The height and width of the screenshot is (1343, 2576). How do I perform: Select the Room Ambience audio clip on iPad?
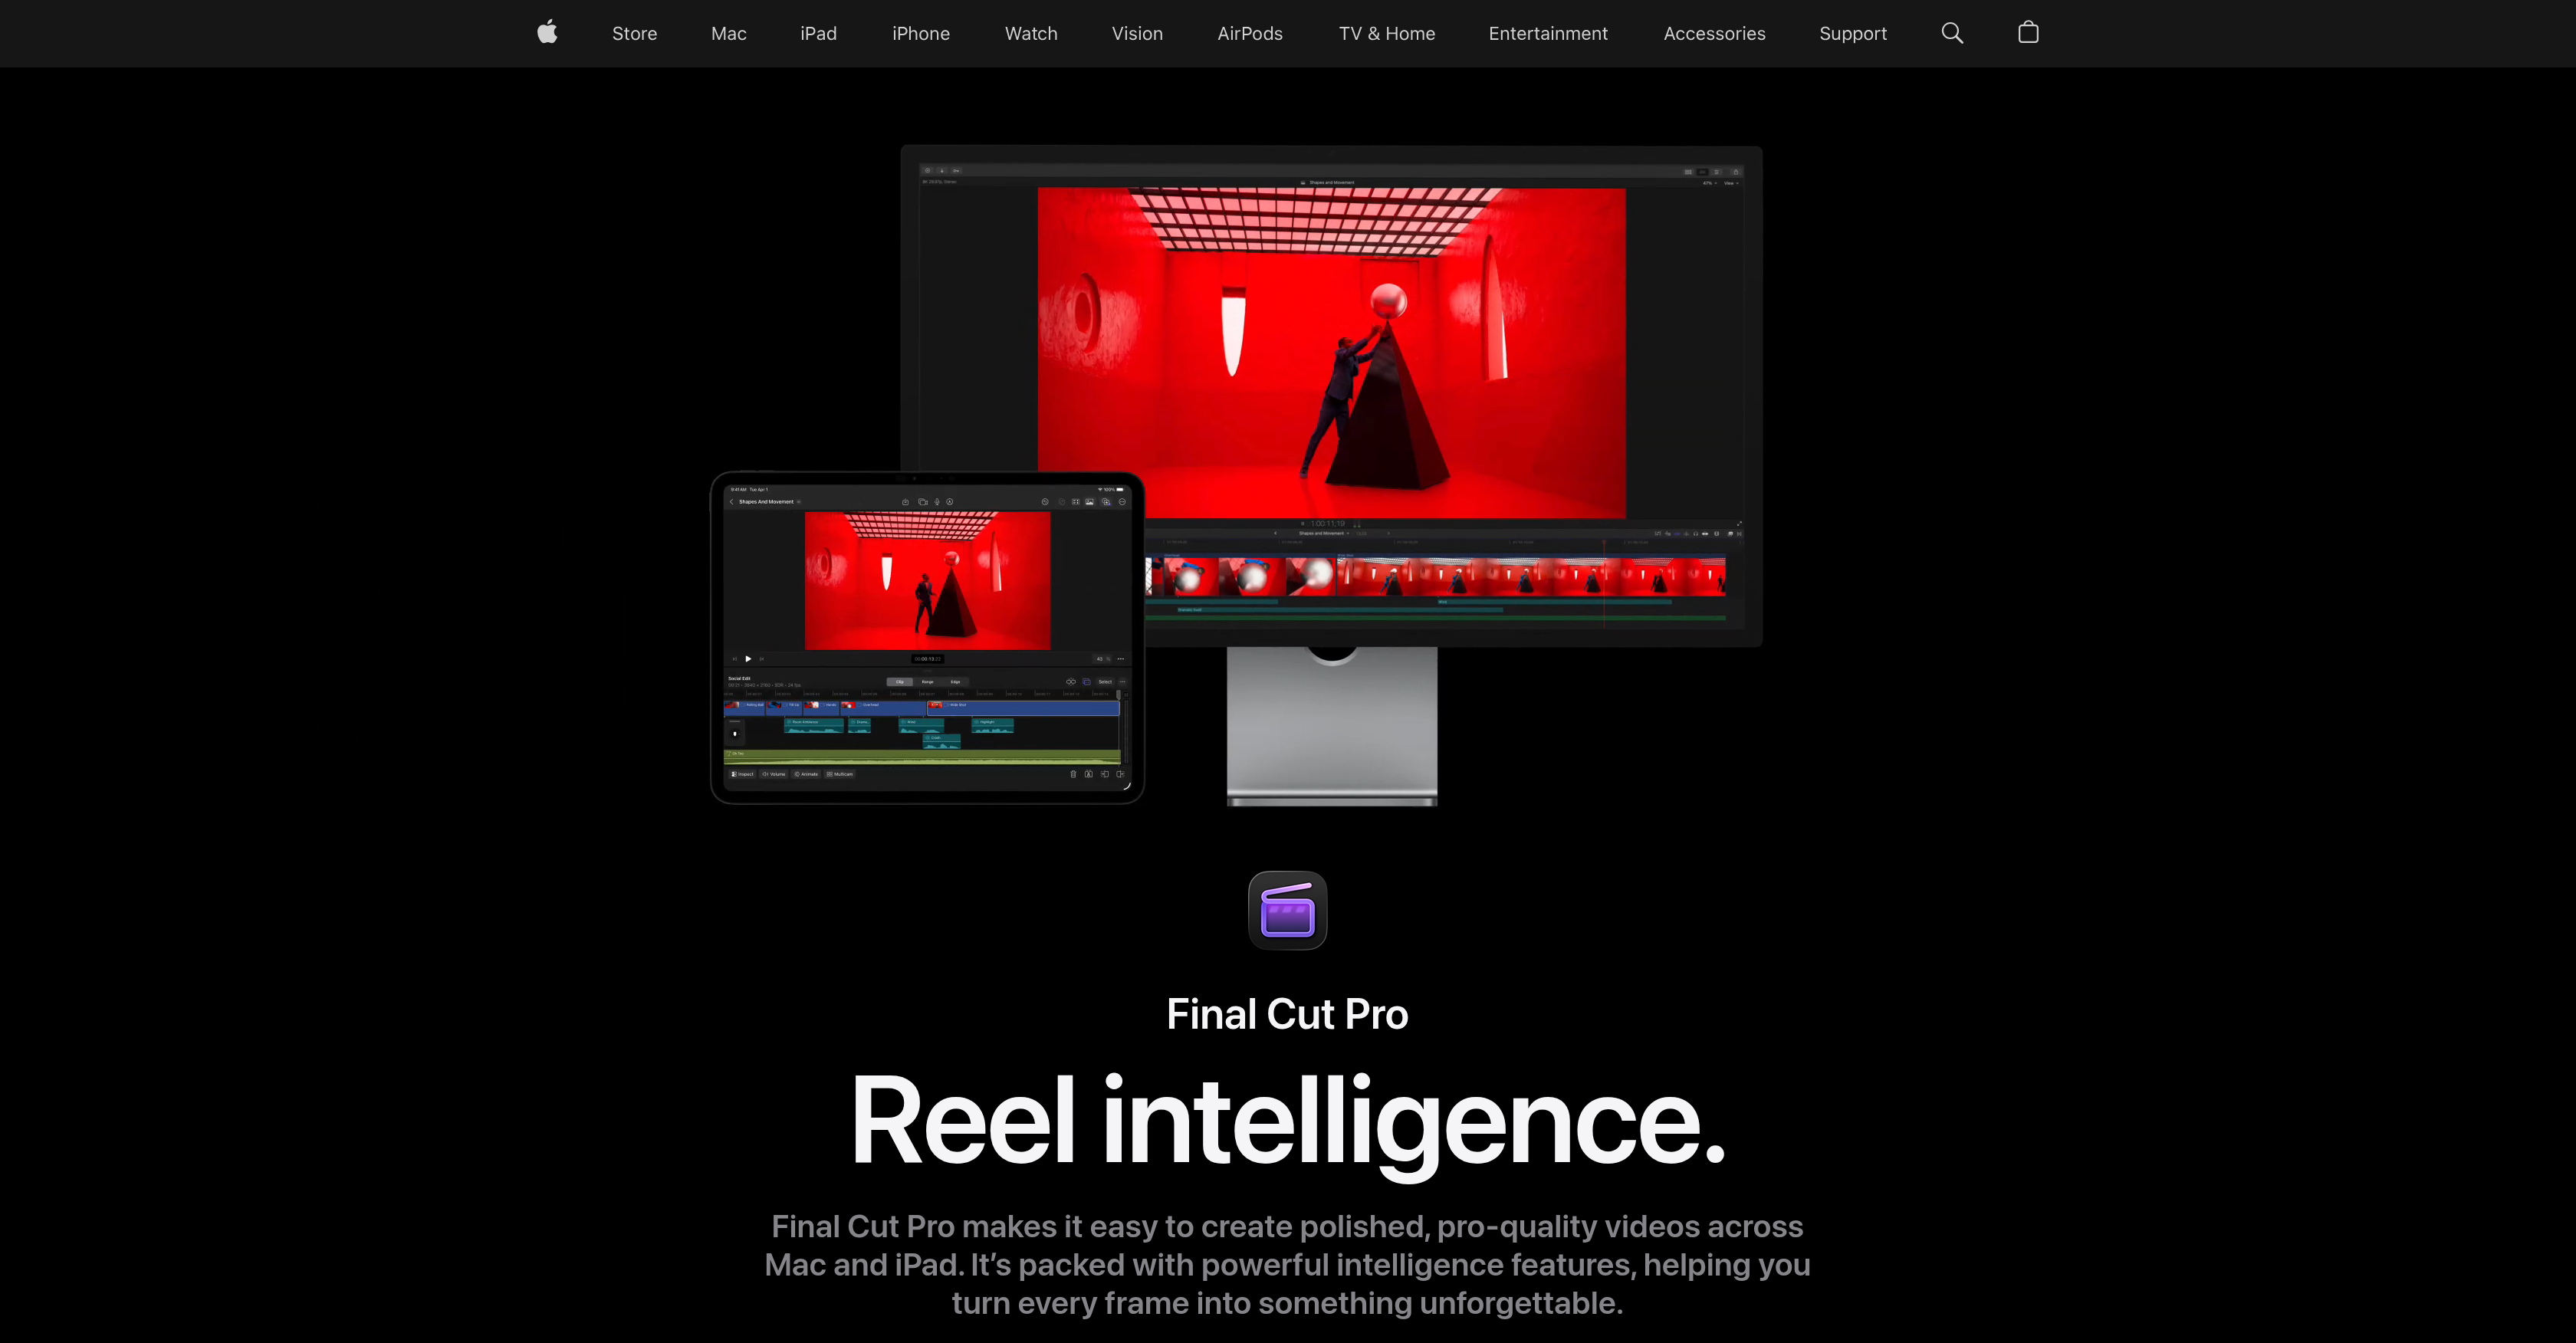point(814,726)
